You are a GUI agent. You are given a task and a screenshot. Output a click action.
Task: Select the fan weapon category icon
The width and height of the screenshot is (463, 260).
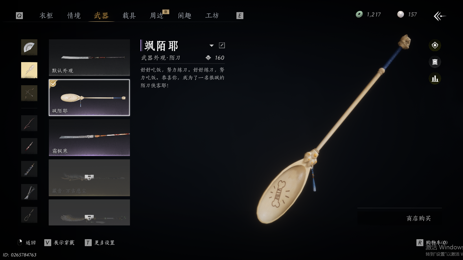pyautogui.click(x=29, y=47)
